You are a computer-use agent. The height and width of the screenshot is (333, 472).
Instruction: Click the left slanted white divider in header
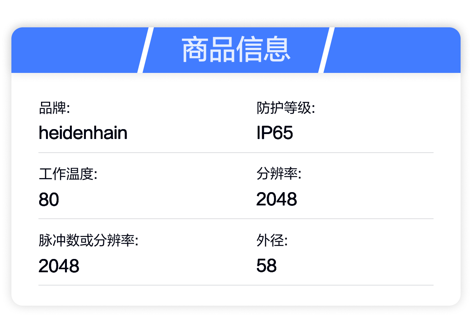[146, 50]
